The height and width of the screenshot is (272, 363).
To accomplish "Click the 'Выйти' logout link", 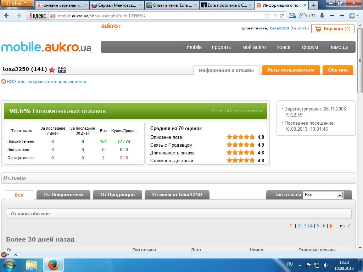I will [298, 28].
